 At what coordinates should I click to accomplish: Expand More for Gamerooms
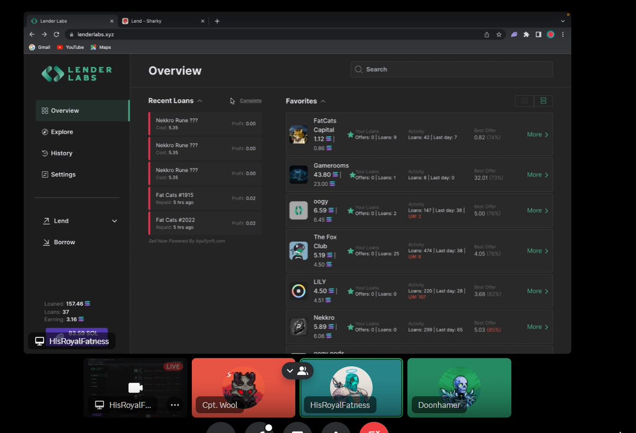[537, 175]
